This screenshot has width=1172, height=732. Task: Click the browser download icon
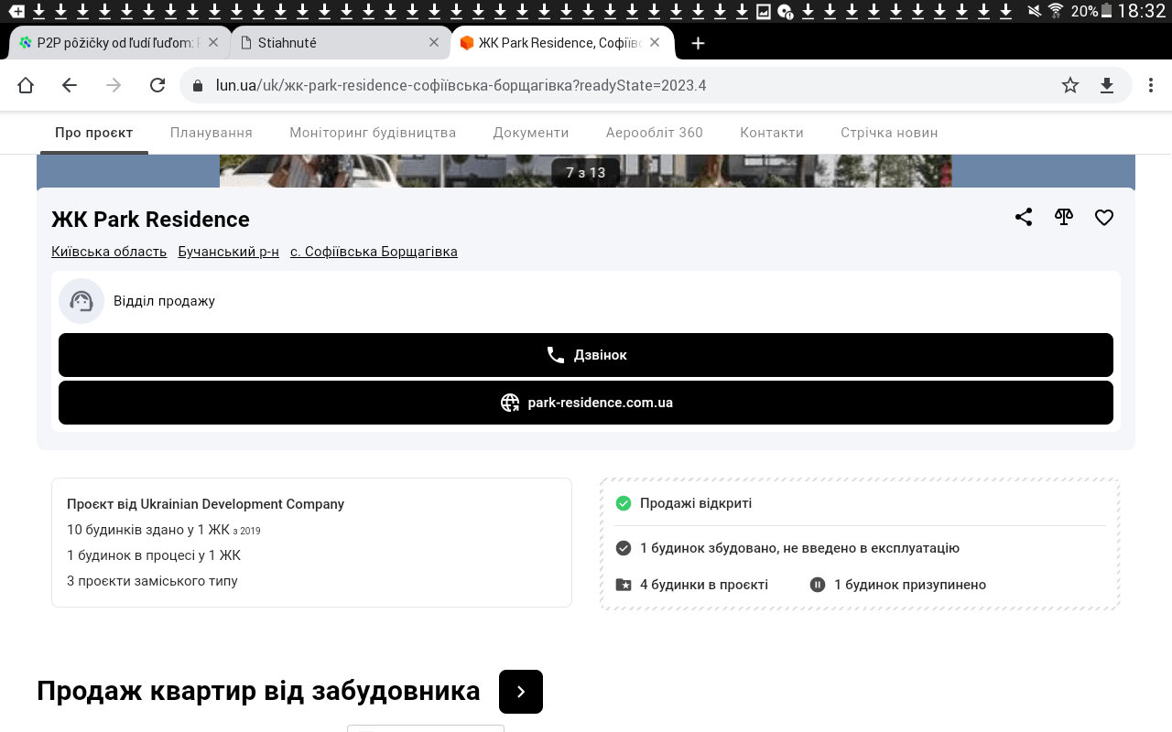(x=1107, y=85)
